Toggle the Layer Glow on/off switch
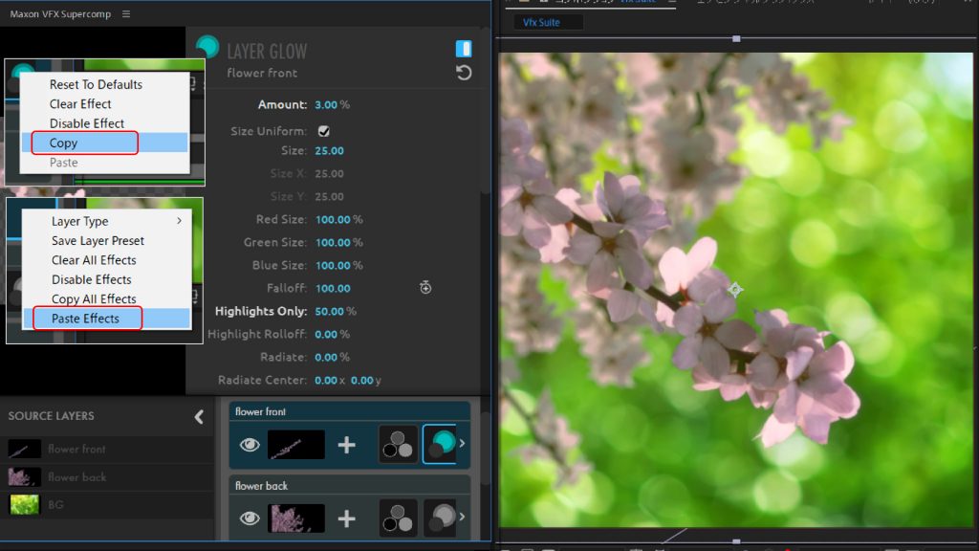 [x=464, y=49]
